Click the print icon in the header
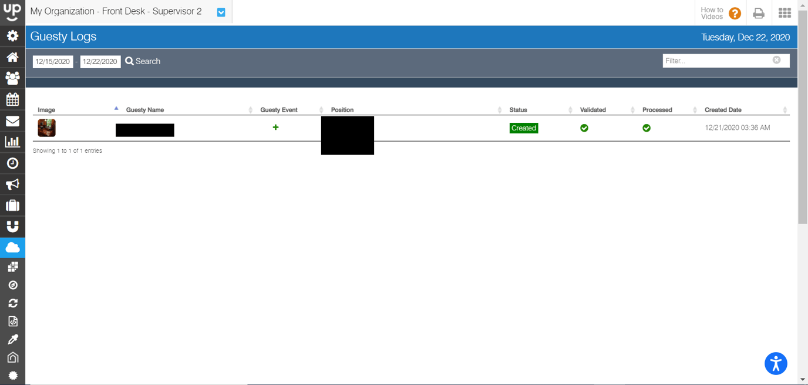The image size is (808, 385). (x=758, y=13)
